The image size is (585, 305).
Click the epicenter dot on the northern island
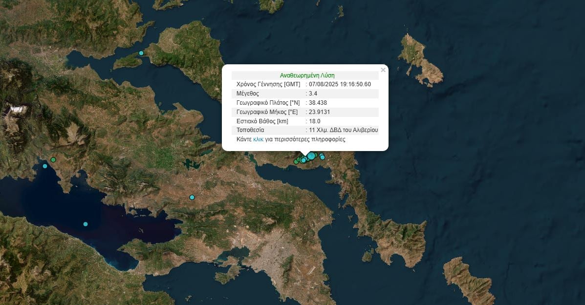tap(140, 53)
